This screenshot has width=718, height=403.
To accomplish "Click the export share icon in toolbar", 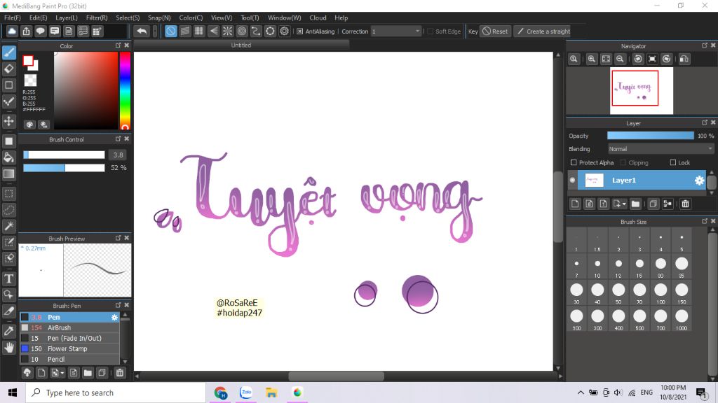I will [26, 31].
